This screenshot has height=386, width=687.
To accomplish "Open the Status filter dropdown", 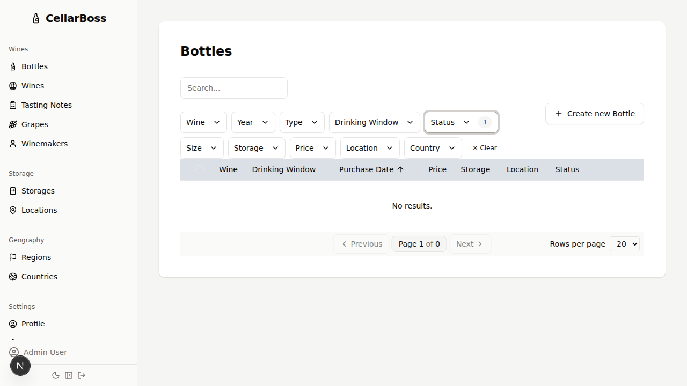I will point(461,122).
